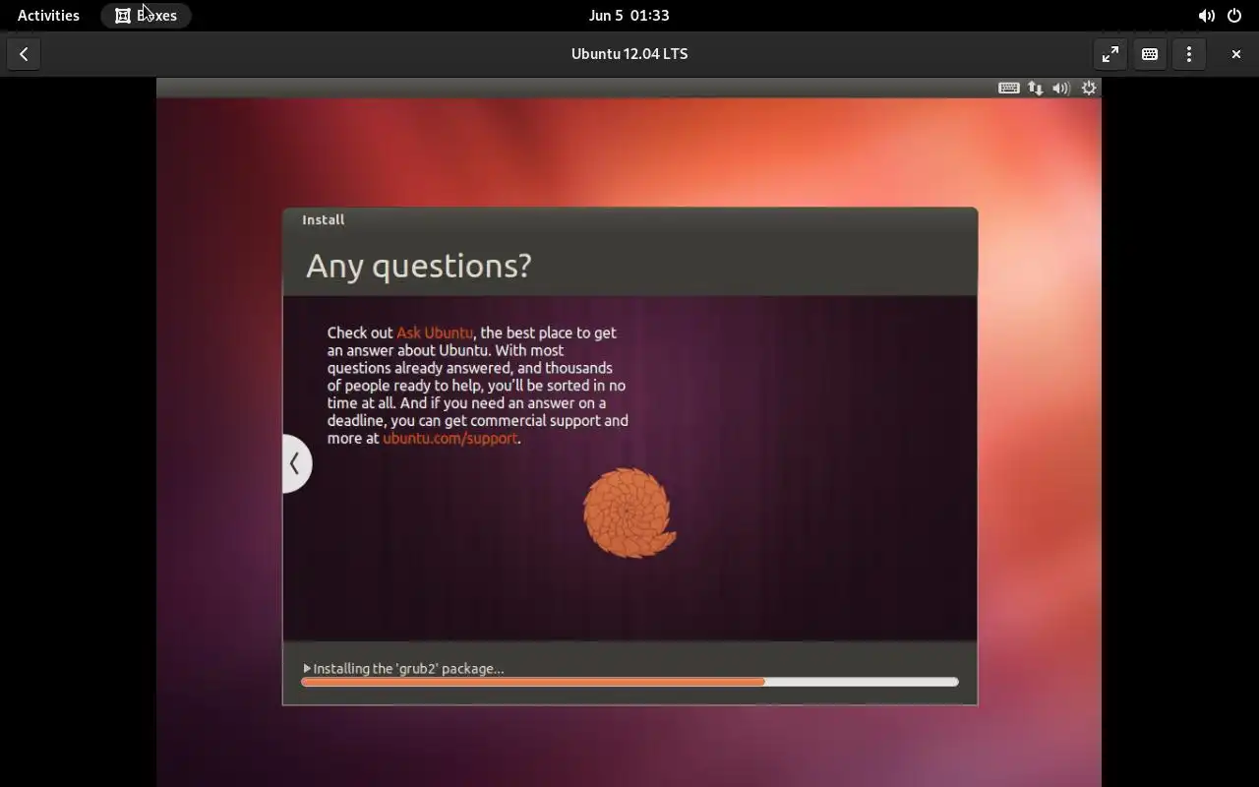Click the 'Installing the 'grub2' package...' status text

tap(408, 668)
